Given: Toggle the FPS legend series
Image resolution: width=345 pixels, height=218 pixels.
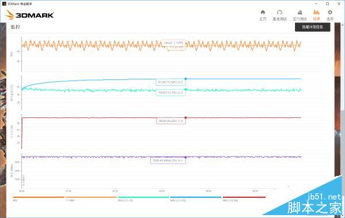Looking at the screenshot, I should [39, 198].
